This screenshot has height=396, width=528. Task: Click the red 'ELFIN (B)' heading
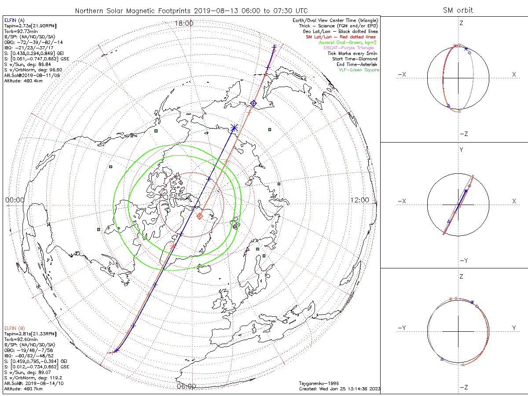15,328
